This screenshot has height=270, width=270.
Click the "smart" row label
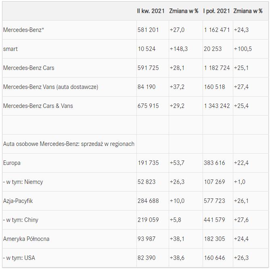coord(10,49)
